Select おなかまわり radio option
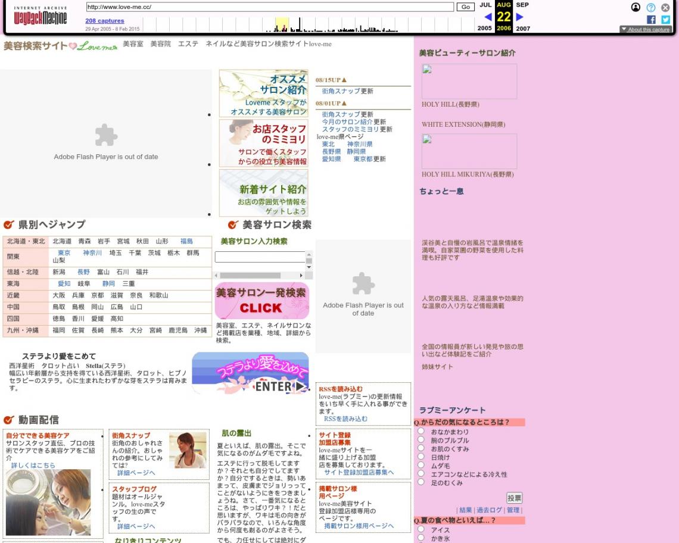This screenshot has width=679, height=543. [421, 431]
